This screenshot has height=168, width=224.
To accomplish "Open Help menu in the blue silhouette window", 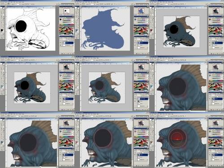I will tap(98, 3).
